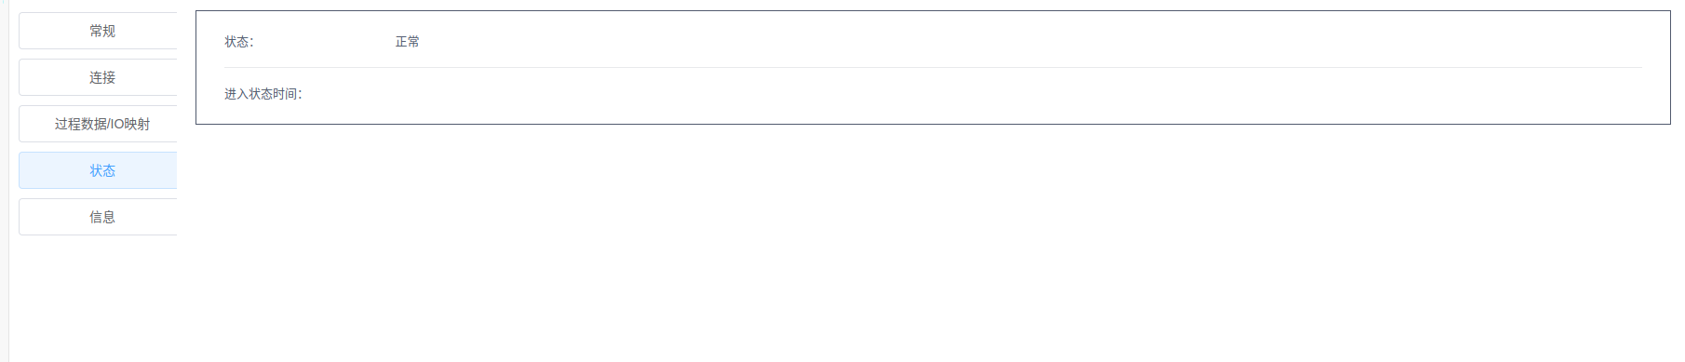Image resolution: width=1685 pixels, height=362 pixels.
Task: Select the 过程数据/IO映射 tab
Action: [x=98, y=124]
